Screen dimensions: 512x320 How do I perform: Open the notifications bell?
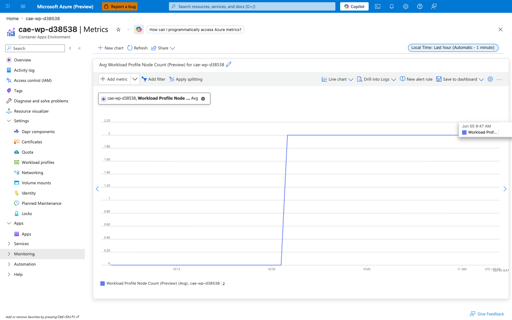pos(392,6)
